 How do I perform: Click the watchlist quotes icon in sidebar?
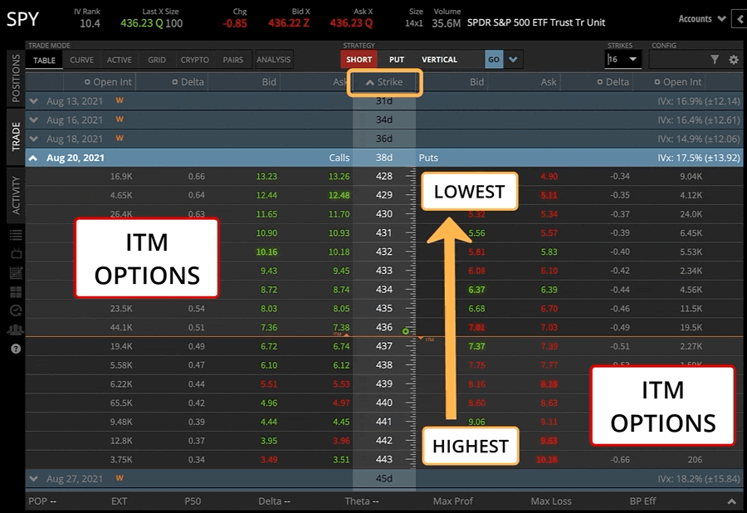pyautogui.click(x=14, y=237)
